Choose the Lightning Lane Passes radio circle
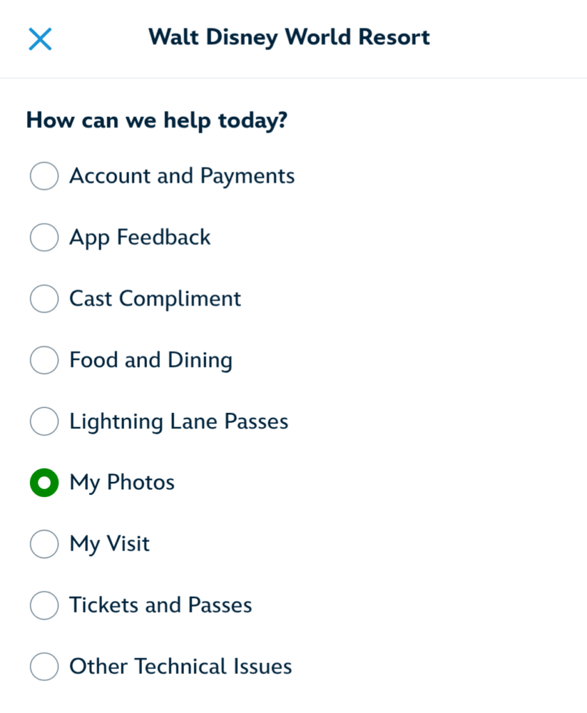Screen dimensions: 587x713 tap(44, 421)
